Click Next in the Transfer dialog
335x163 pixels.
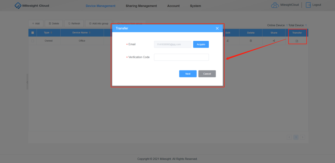point(188,74)
